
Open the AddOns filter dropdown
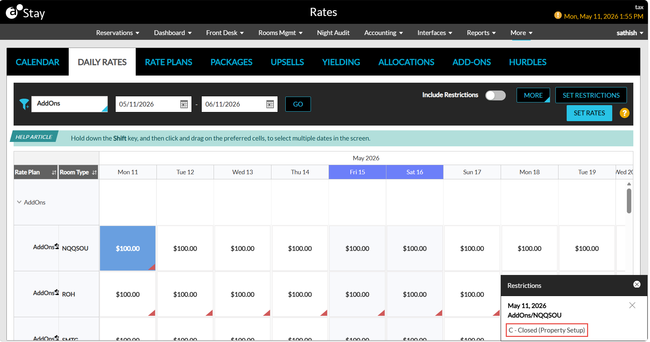click(x=70, y=104)
